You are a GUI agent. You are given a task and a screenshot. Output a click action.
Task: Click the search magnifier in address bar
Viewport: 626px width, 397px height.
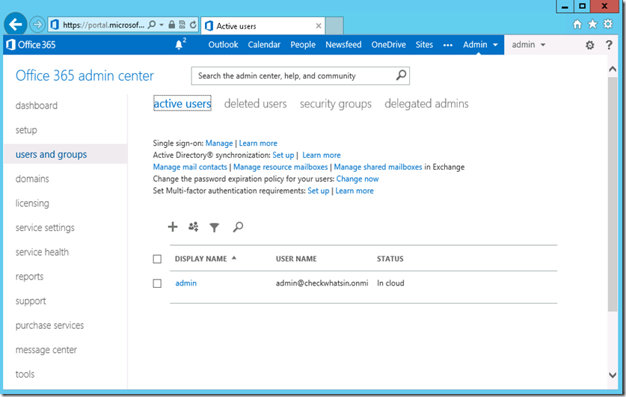(x=151, y=25)
